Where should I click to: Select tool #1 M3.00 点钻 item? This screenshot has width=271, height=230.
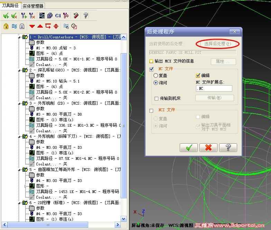56,48
